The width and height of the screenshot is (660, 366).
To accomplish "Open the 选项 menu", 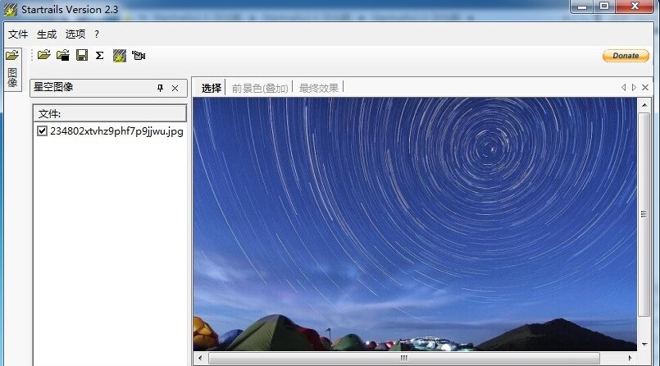I will click(x=75, y=34).
